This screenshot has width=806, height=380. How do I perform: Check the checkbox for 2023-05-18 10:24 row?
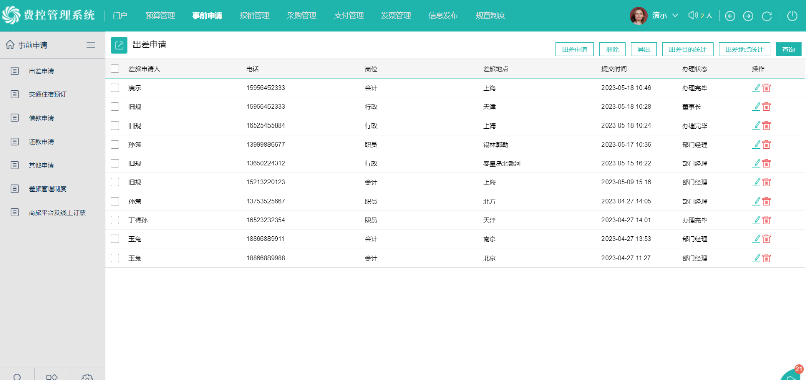click(x=115, y=125)
